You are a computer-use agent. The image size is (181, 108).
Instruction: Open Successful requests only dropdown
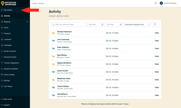pos(137,24)
